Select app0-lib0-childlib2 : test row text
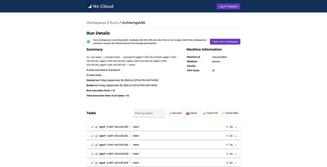The width and height of the screenshot is (327, 167). point(119,145)
